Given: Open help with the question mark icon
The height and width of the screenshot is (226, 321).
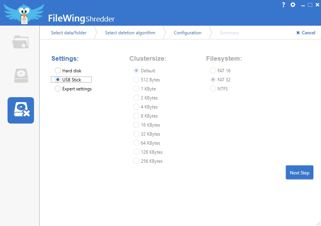Looking at the screenshot, I should coord(283,5).
